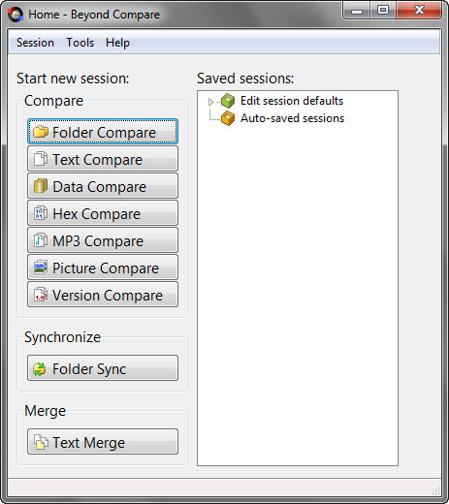Expand the Edit session defaults tree node
The height and width of the screenshot is (504, 449).
210,102
